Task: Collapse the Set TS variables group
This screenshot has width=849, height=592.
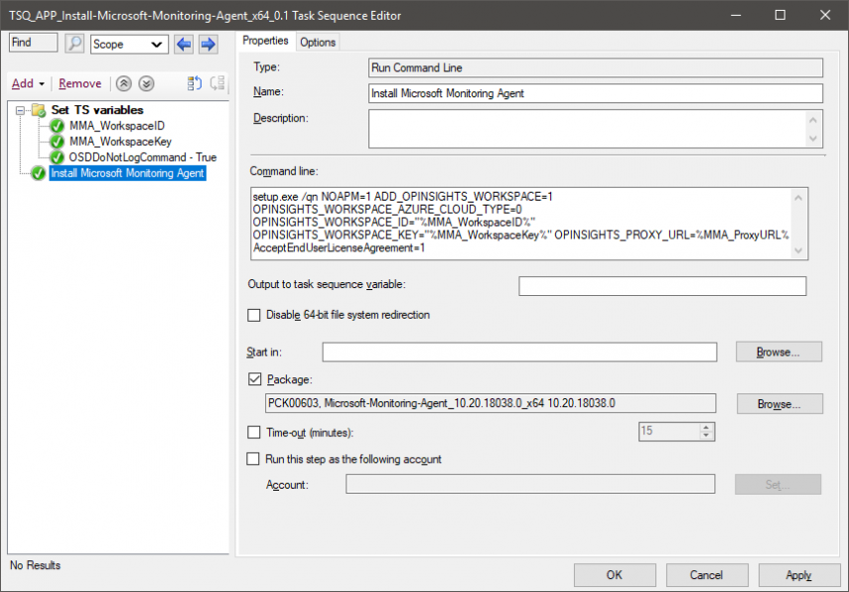Action: coord(20,110)
